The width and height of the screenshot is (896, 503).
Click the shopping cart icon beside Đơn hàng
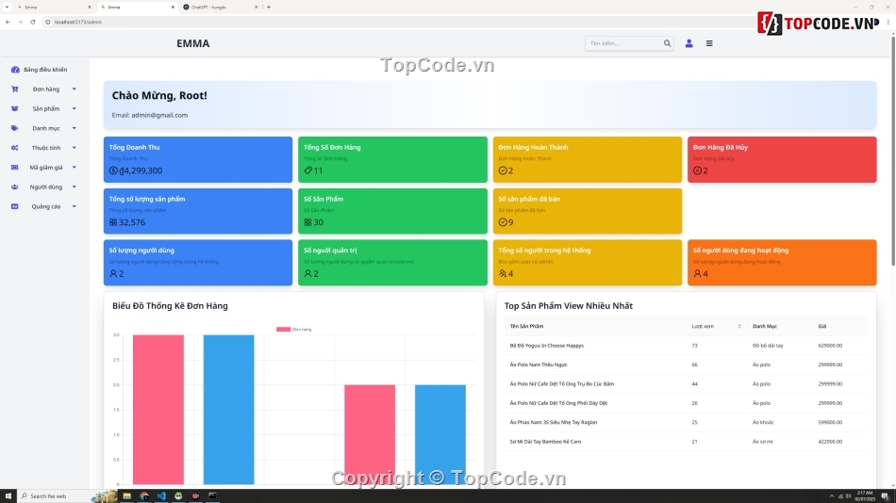tap(15, 89)
